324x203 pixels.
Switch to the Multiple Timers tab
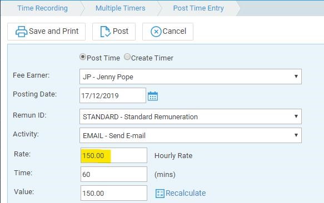(x=121, y=8)
